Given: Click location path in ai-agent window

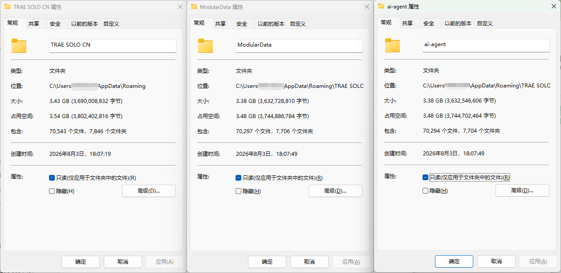Looking at the screenshot, I should (x=487, y=86).
